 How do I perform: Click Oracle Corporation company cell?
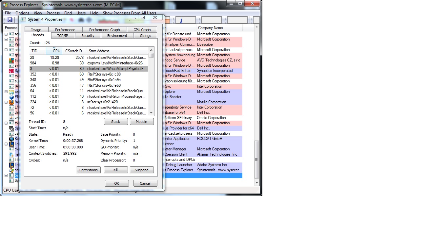click(x=212, y=118)
